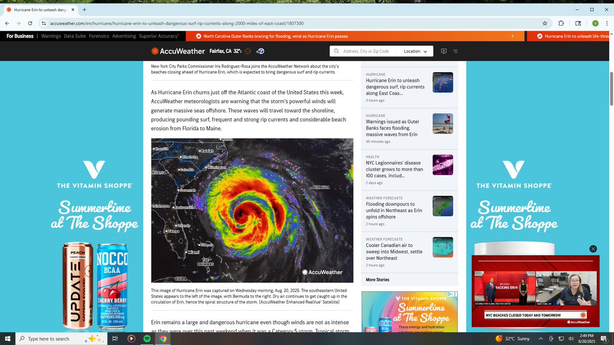
Task: Open Spotify from the taskbar
Action: click(147, 338)
